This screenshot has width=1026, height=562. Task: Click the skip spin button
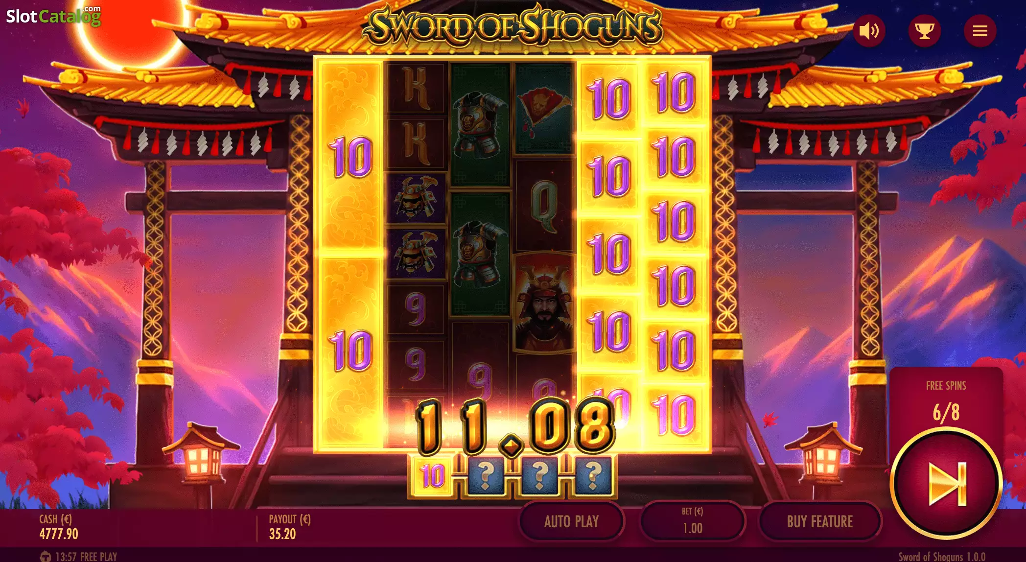[x=946, y=484]
